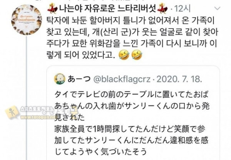Screen dimensions: 231x160
Task: Click the quoted tweet date 2020. 7. 18.
Action: click(179, 79)
